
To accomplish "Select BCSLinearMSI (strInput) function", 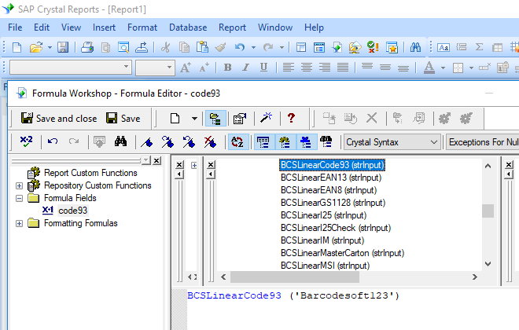I will coord(325,266).
